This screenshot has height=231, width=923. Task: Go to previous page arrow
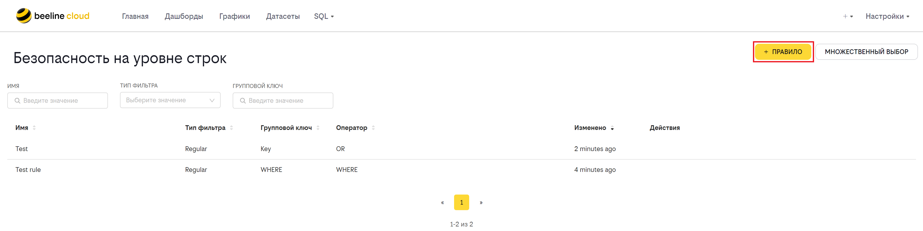pyautogui.click(x=442, y=202)
